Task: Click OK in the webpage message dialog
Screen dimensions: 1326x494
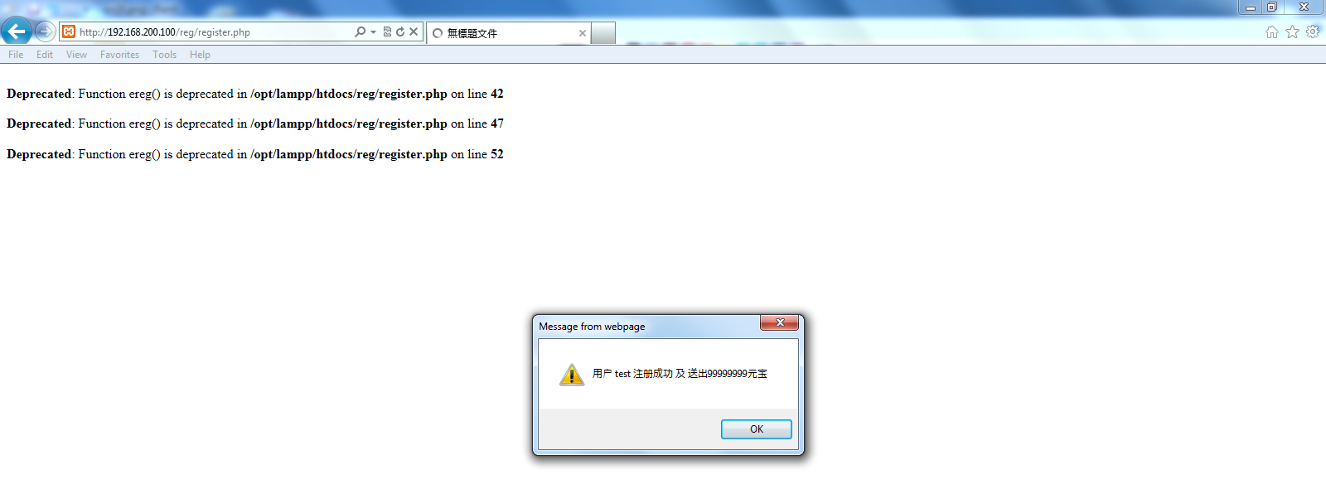Action: click(x=757, y=429)
